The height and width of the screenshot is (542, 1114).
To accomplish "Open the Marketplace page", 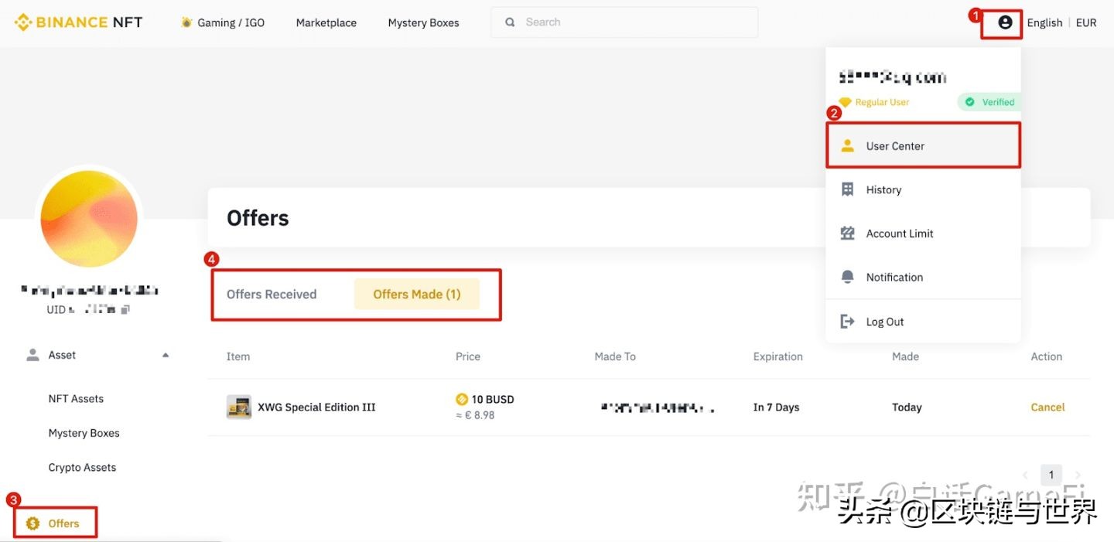I will [x=326, y=22].
